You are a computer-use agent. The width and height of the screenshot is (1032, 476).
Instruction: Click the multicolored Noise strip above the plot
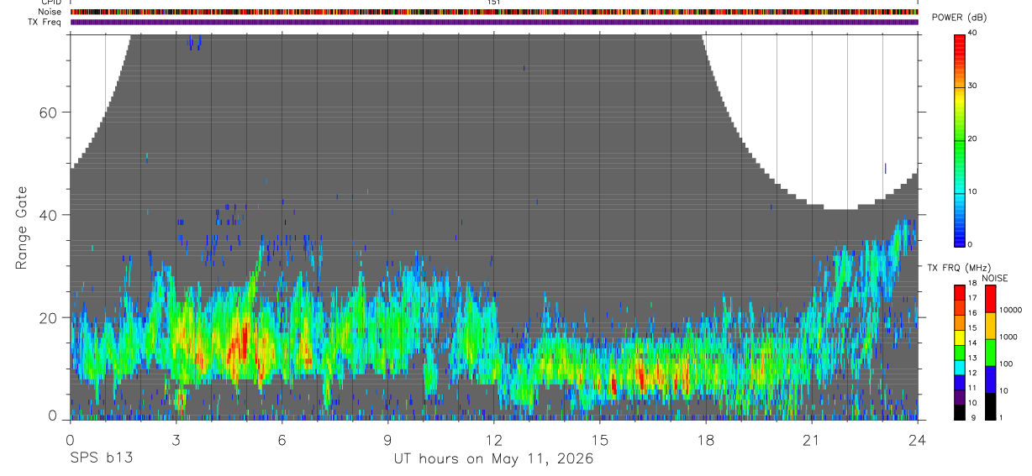[x=494, y=12]
